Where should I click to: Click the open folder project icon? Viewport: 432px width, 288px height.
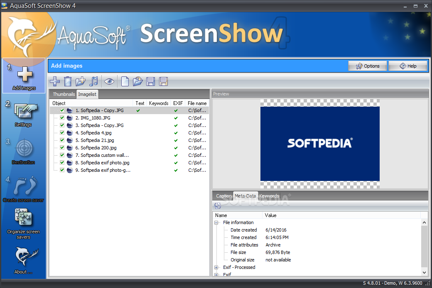tap(137, 81)
